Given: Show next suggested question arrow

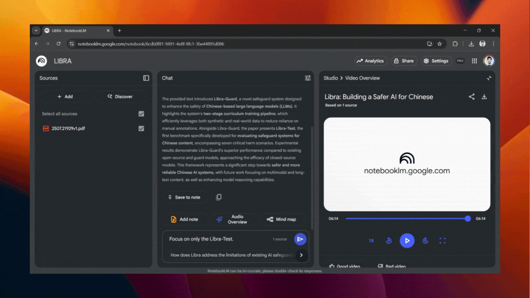Looking at the screenshot, I should click(301, 255).
